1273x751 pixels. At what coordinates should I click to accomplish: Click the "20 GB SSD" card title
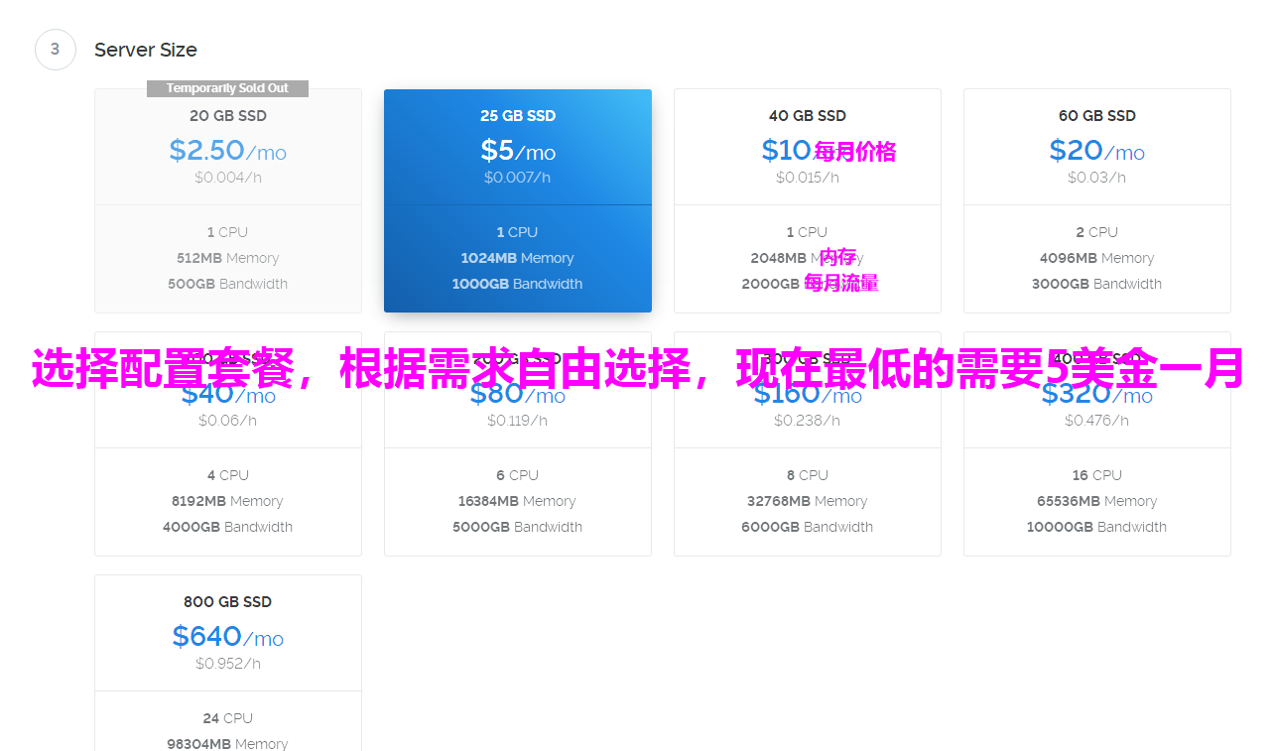click(x=228, y=116)
